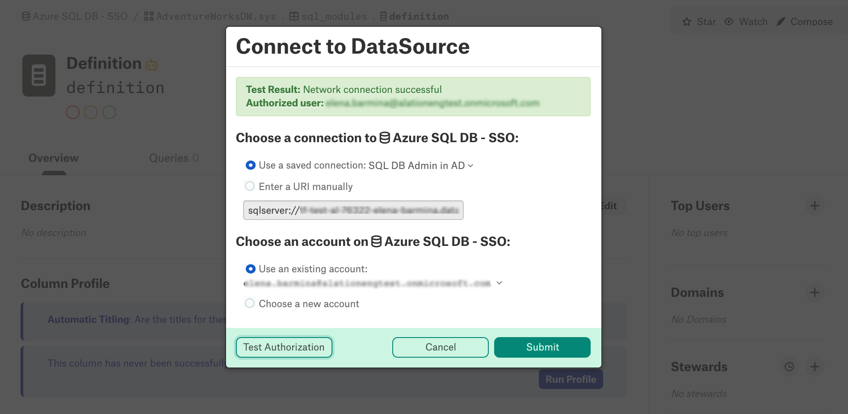Add a domain with plus icon
848x414 pixels.
(x=814, y=292)
